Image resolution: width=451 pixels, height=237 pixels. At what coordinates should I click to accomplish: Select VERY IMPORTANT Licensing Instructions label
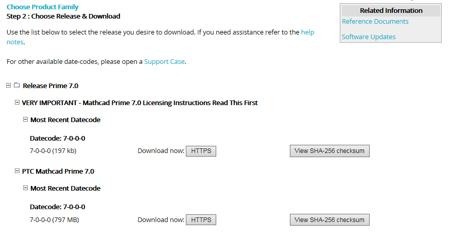pyautogui.click(x=140, y=103)
